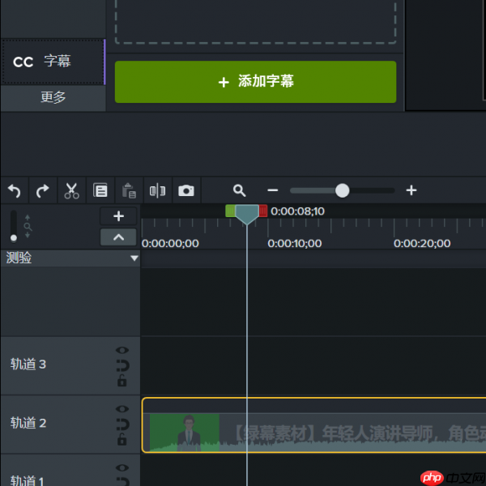The image size is (486, 486).
Task: Toggle visibility of 轨道 2
Action: pos(122,409)
